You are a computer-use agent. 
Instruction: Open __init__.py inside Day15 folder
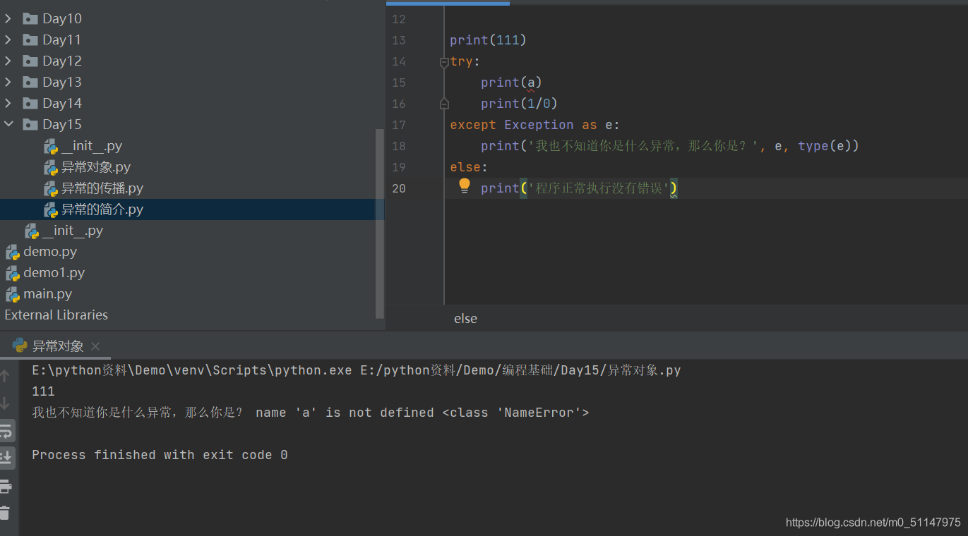[x=92, y=146]
